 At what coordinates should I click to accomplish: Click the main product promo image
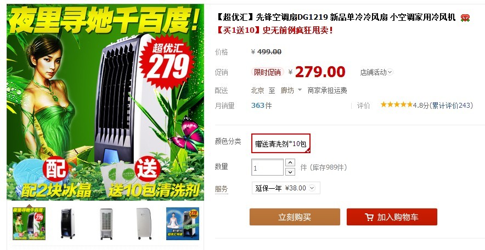click(105, 102)
